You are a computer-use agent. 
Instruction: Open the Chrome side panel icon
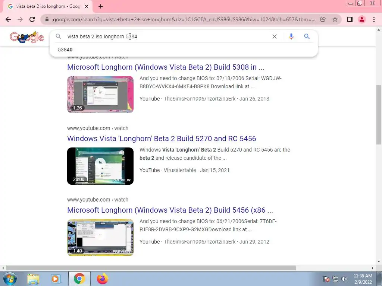[350, 19]
